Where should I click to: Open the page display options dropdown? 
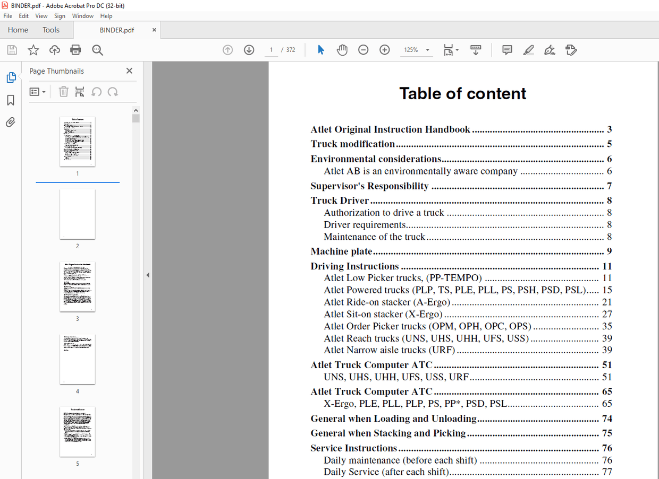click(x=451, y=49)
